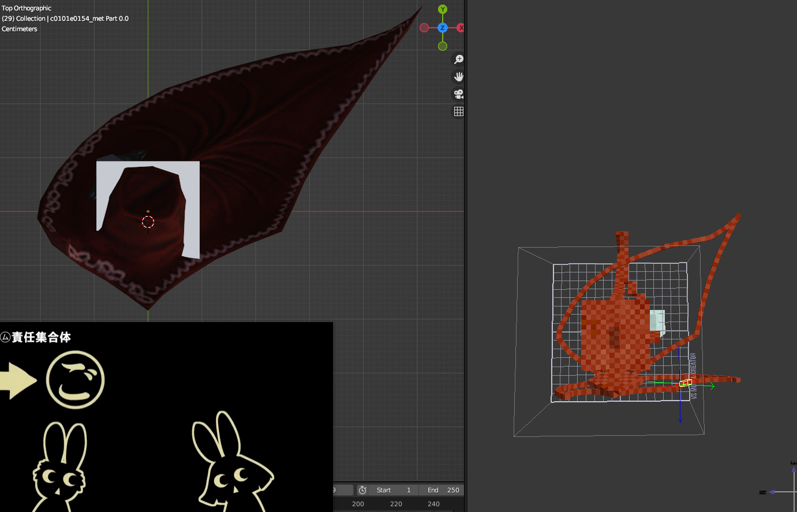The height and width of the screenshot is (512, 797).
Task: Click the light cyan block on the model
Action: coord(657,320)
